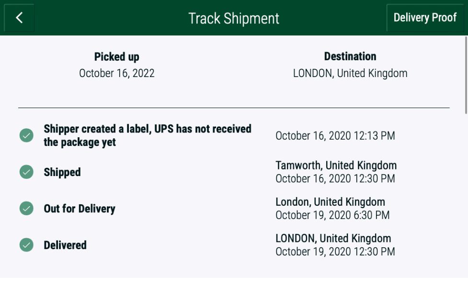Viewport: 468px width, 287px height.
Task: Click the back arrow icon
Action: (18, 18)
